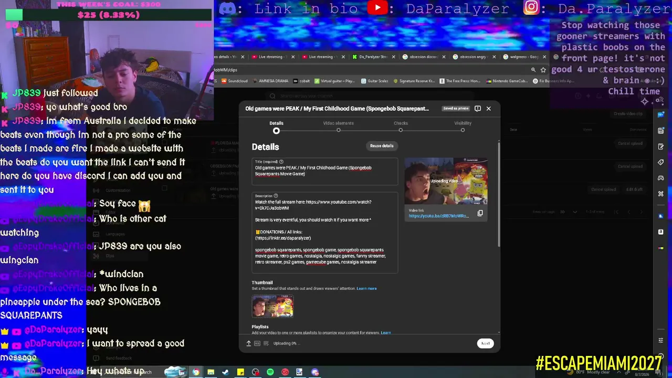Go to the Checks step
Screen dimensions: 672x378
pyautogui.click(x=401, y=127)
